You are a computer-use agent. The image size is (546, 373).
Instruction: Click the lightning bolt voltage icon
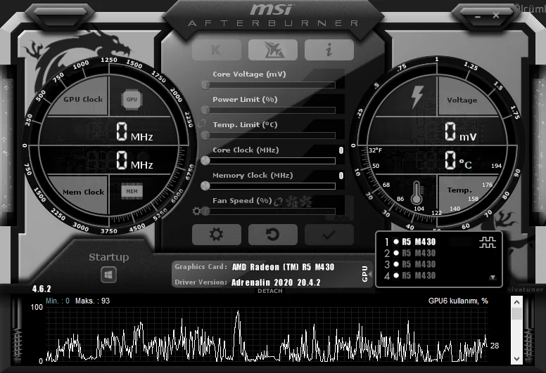pyautogui.click(x=417, y=97)
